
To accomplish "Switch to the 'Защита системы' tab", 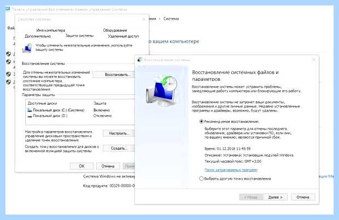I will 79,35.
